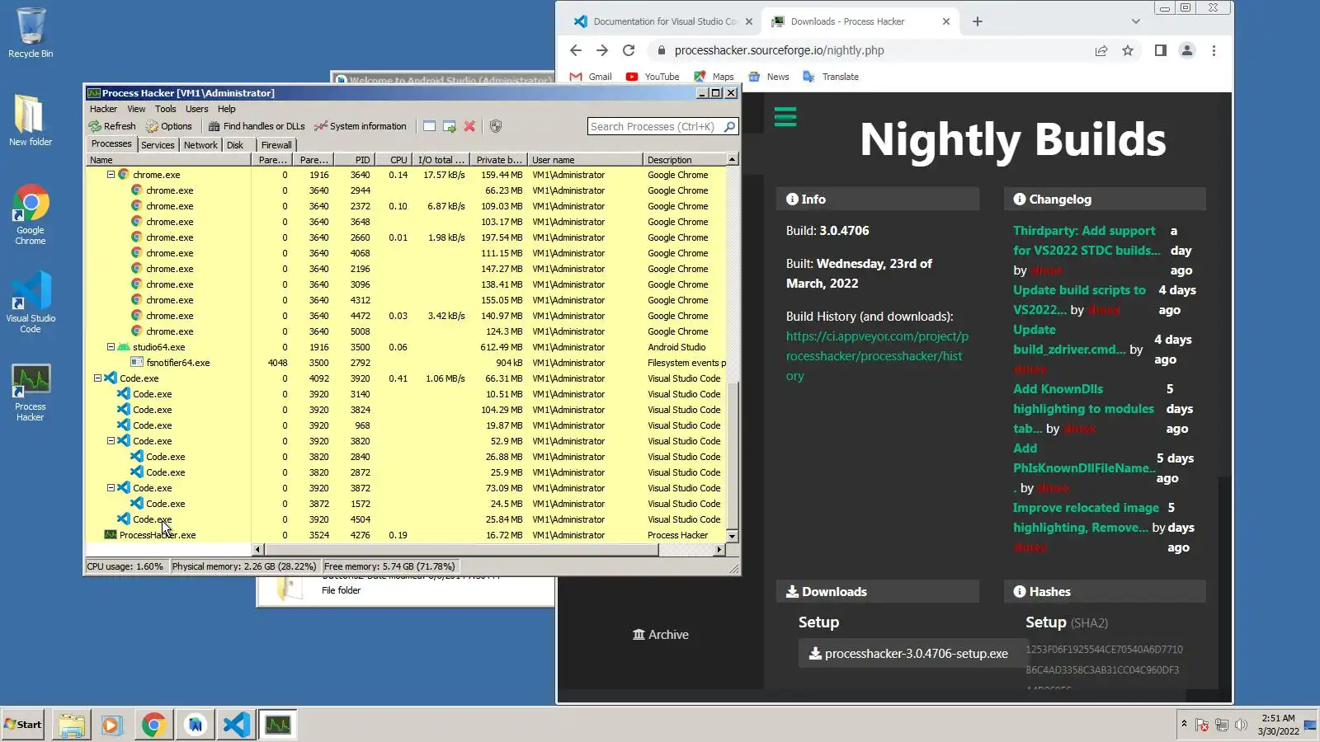Screen dimensions: 1320x742
Task: Go back in the Chrome browser
Action: point(576,50)
